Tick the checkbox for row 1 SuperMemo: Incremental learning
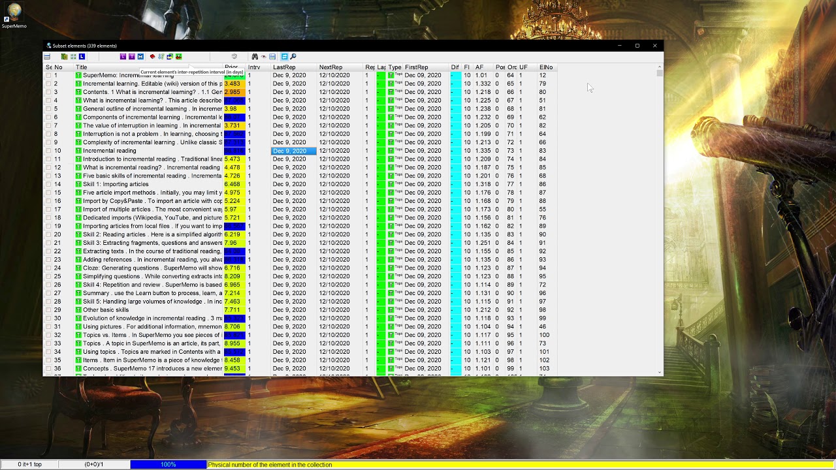836x470 pixels. coord(48,76)
